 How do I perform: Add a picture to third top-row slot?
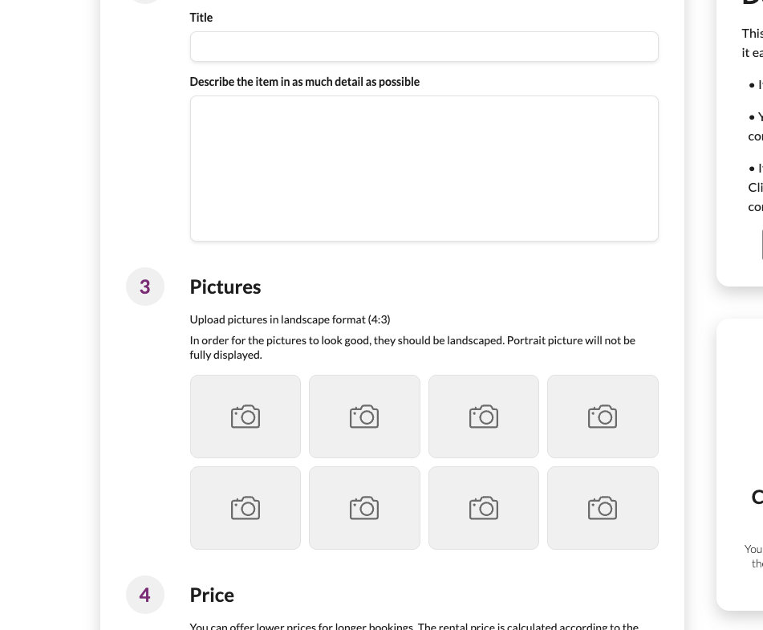(x=484, y=417)
